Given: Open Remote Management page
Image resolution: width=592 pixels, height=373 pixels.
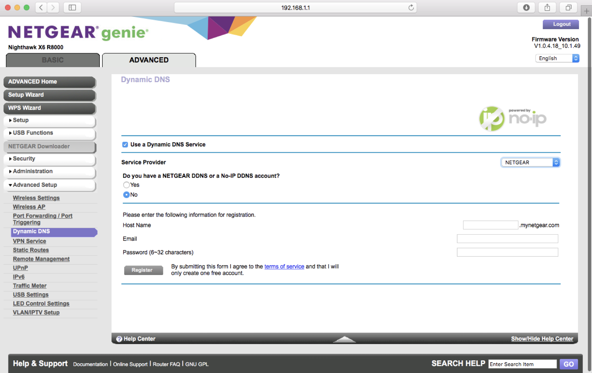Looking at the screenshot, I should coord(41,259).
